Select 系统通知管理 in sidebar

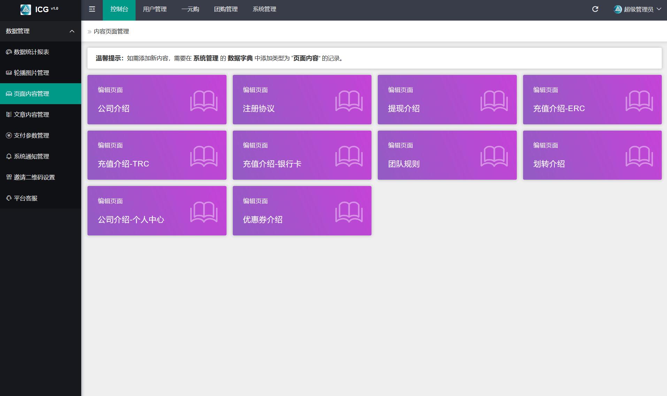(x=40, y=156)
